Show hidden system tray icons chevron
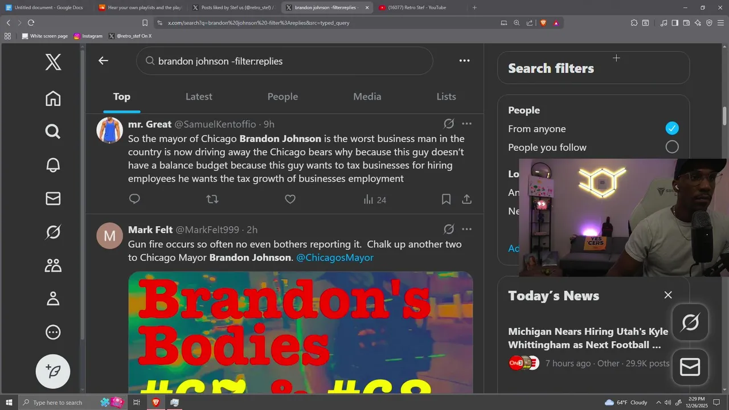729x410 pixels. 659,402
